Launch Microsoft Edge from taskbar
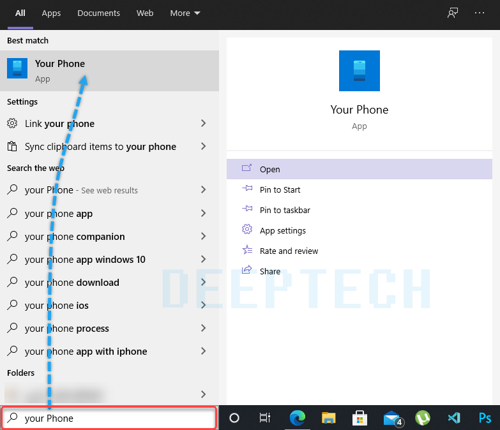The width and height of the screenshot is (500, 430). pyautogui.click(x=297, y=418)
